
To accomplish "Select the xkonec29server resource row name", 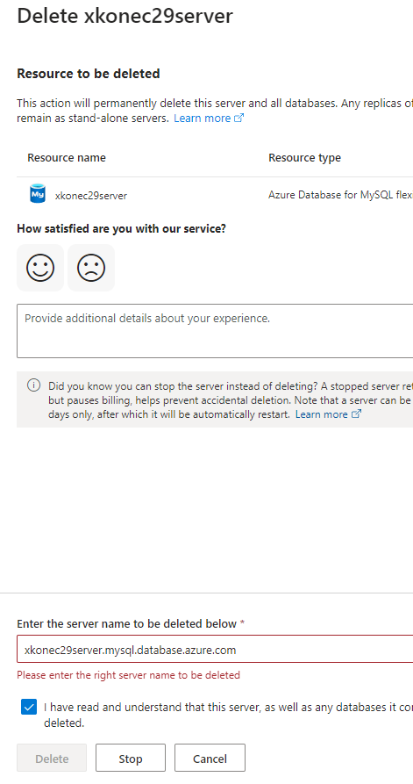I will (91, 196).
